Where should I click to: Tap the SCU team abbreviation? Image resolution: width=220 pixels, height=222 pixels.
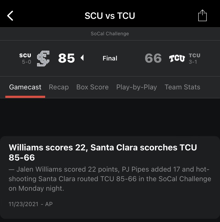[25, 55]
